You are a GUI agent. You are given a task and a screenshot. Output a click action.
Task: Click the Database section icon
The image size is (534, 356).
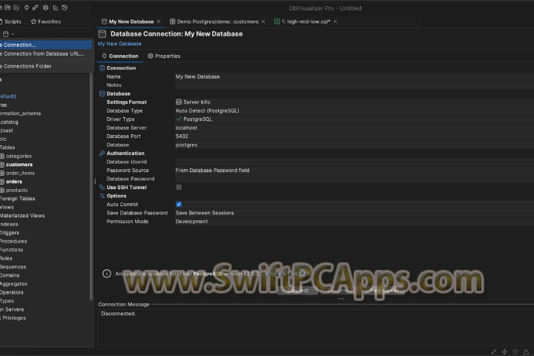click(102, 93)
